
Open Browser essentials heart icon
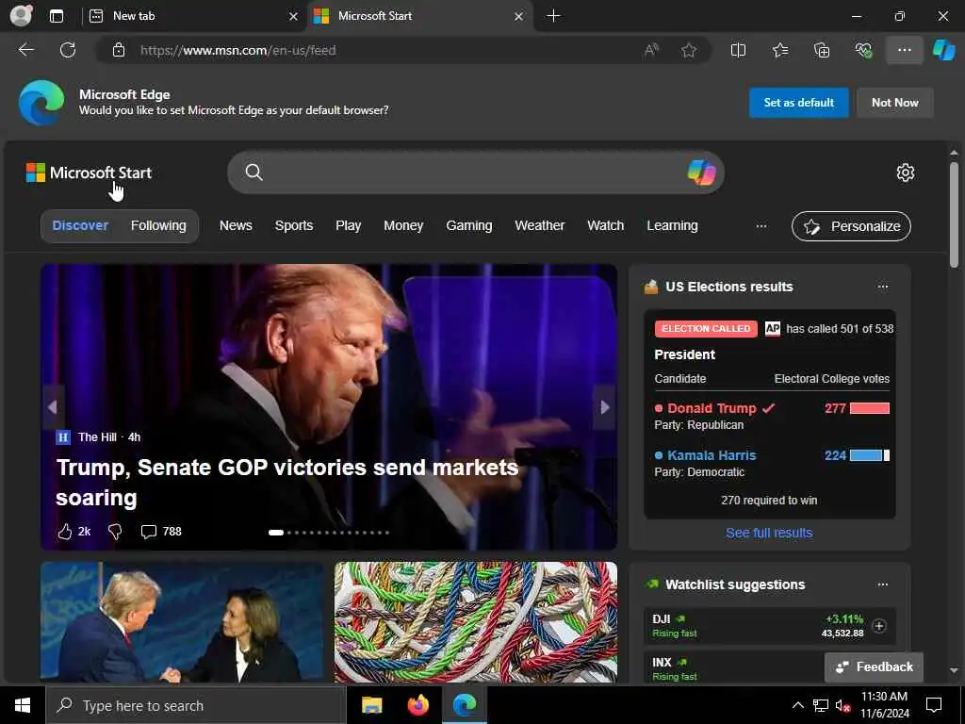[863, 50]
